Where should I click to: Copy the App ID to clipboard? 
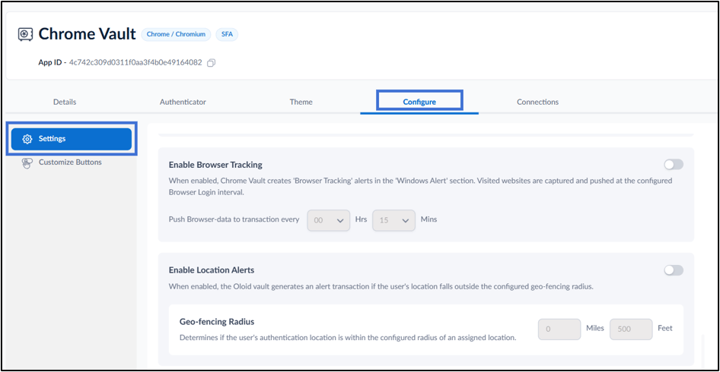(212, 63)
